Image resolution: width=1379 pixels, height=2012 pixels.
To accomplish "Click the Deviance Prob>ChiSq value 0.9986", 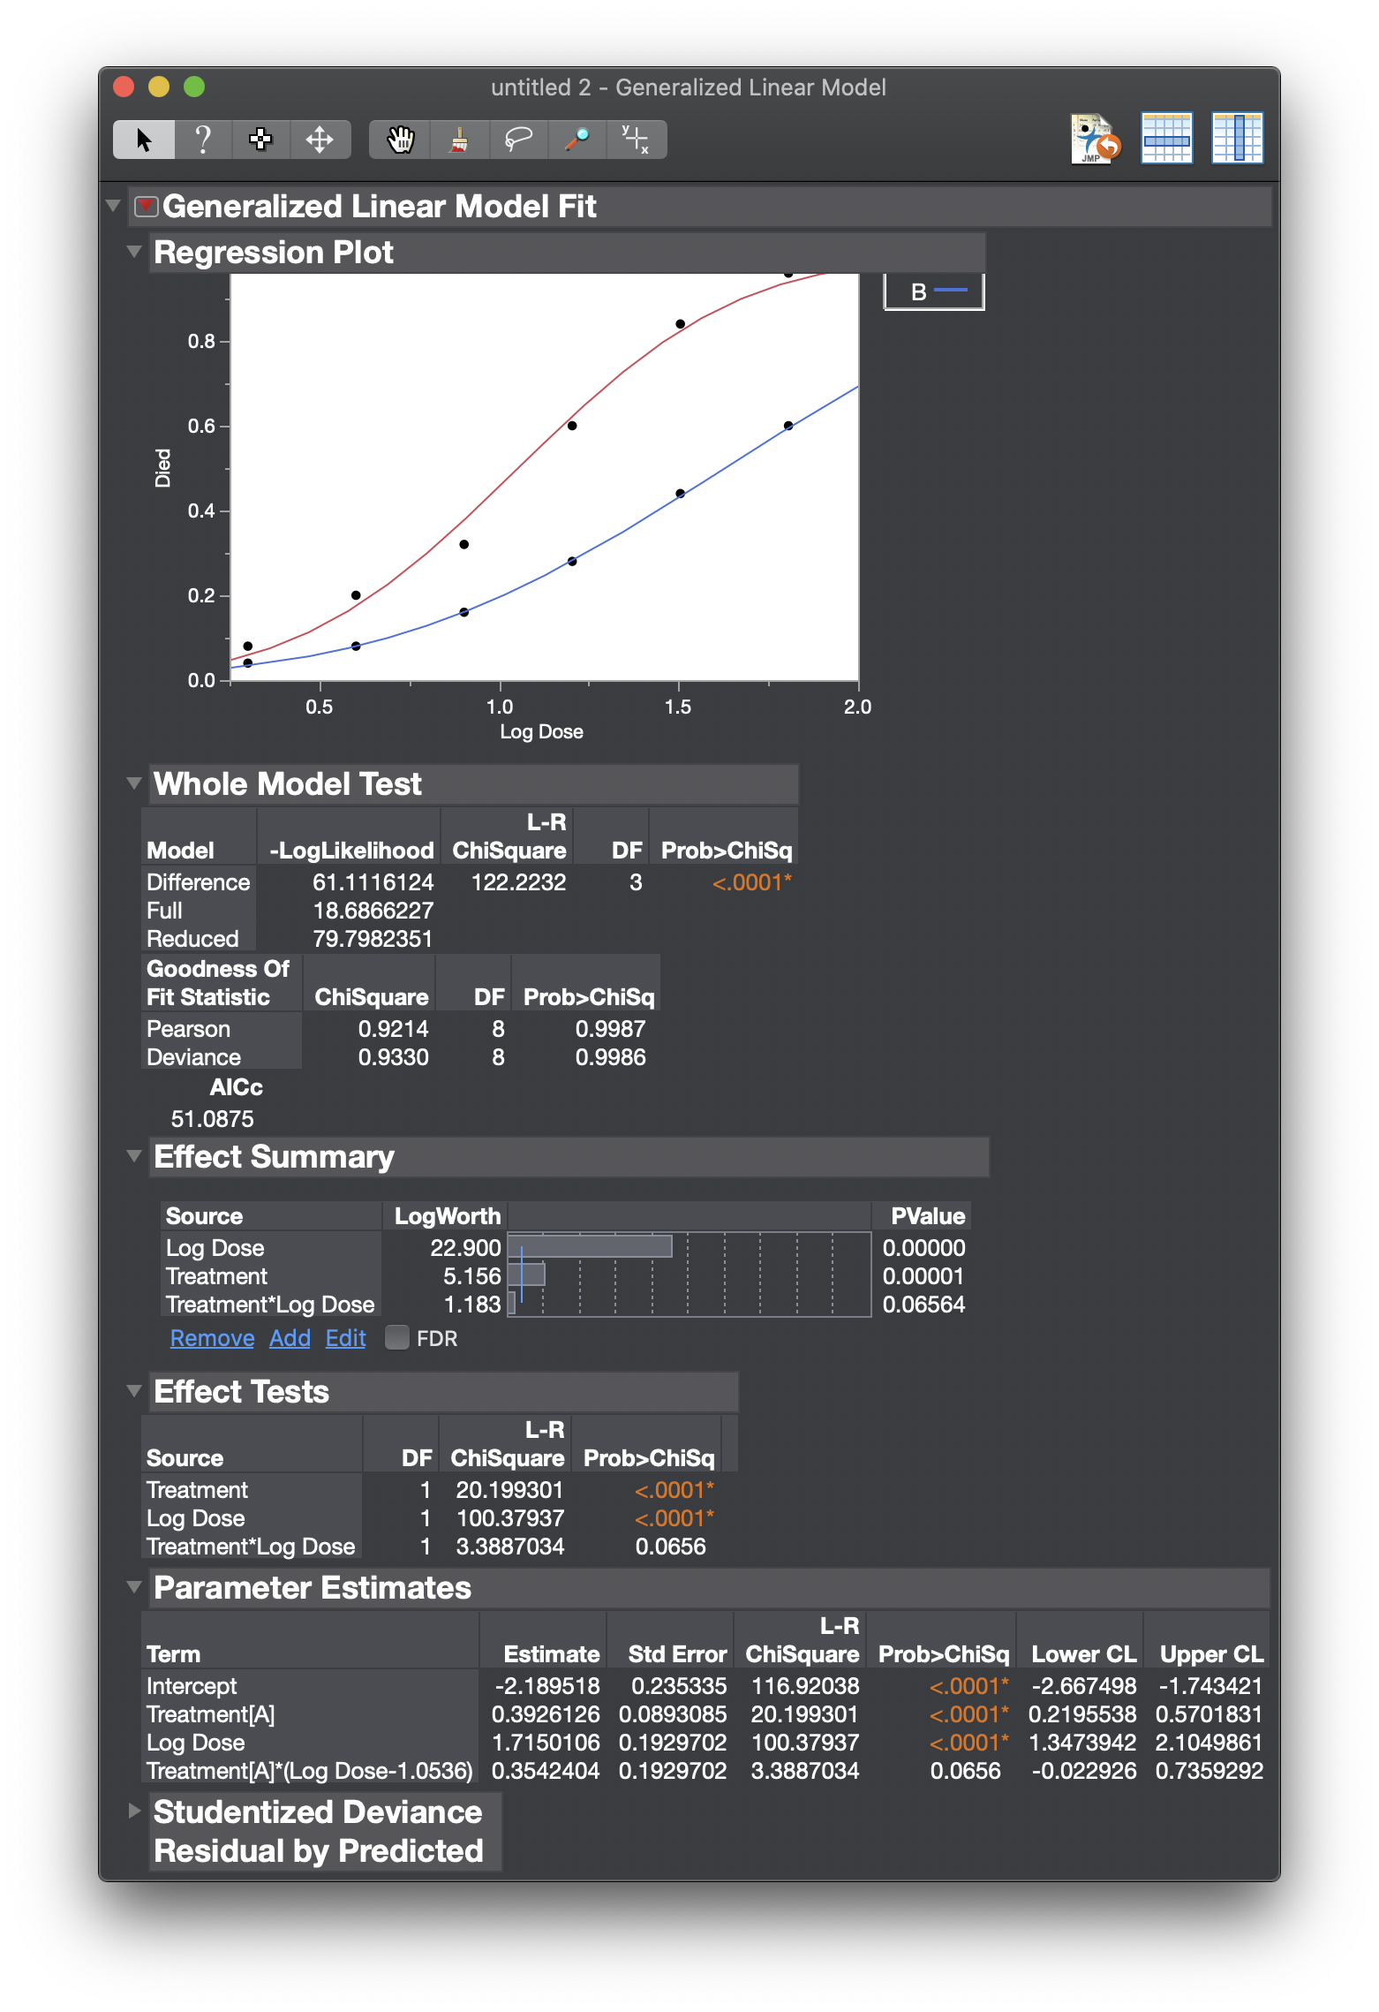I will pos(610,1057).
